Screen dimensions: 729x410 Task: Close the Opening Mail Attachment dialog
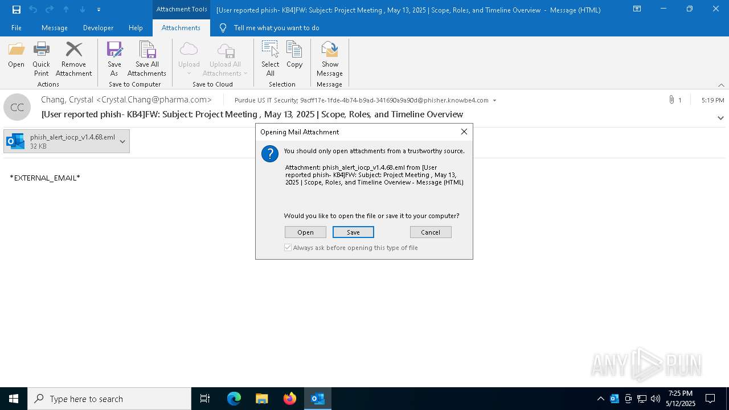[464, 132]
